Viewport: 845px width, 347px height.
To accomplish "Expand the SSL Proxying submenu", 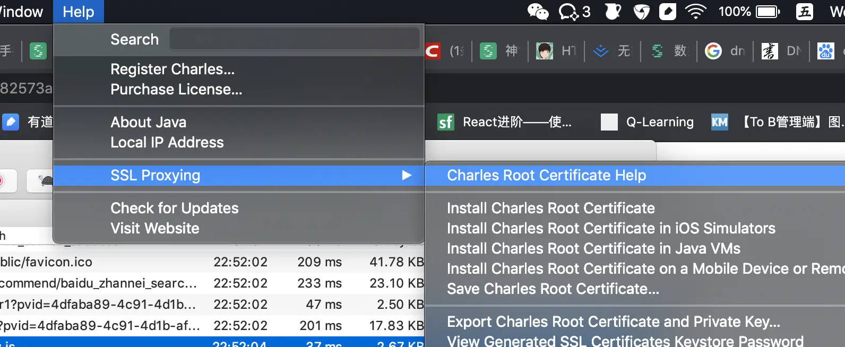I will (x=239, y=176).
